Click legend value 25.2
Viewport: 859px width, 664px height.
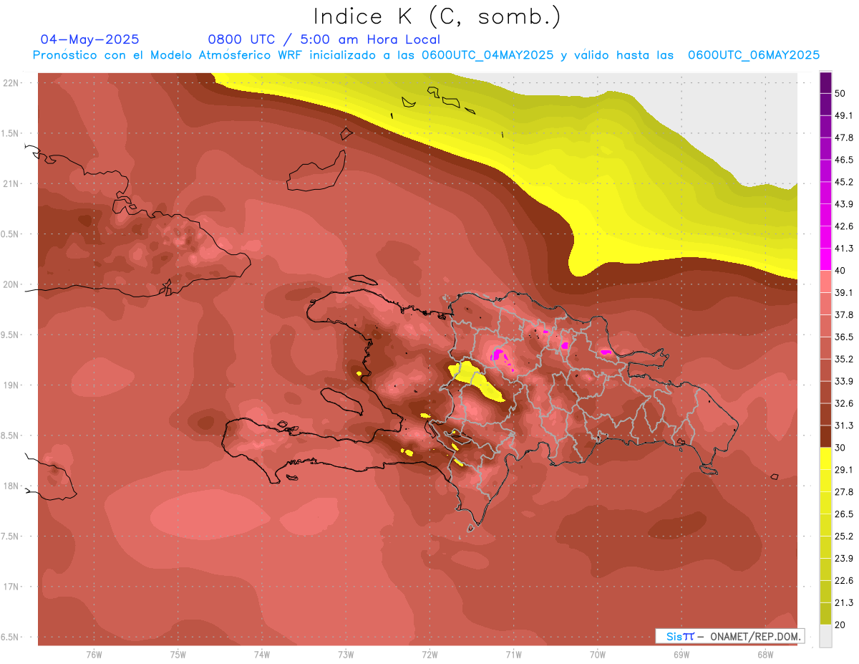click(x=844, y=536)
